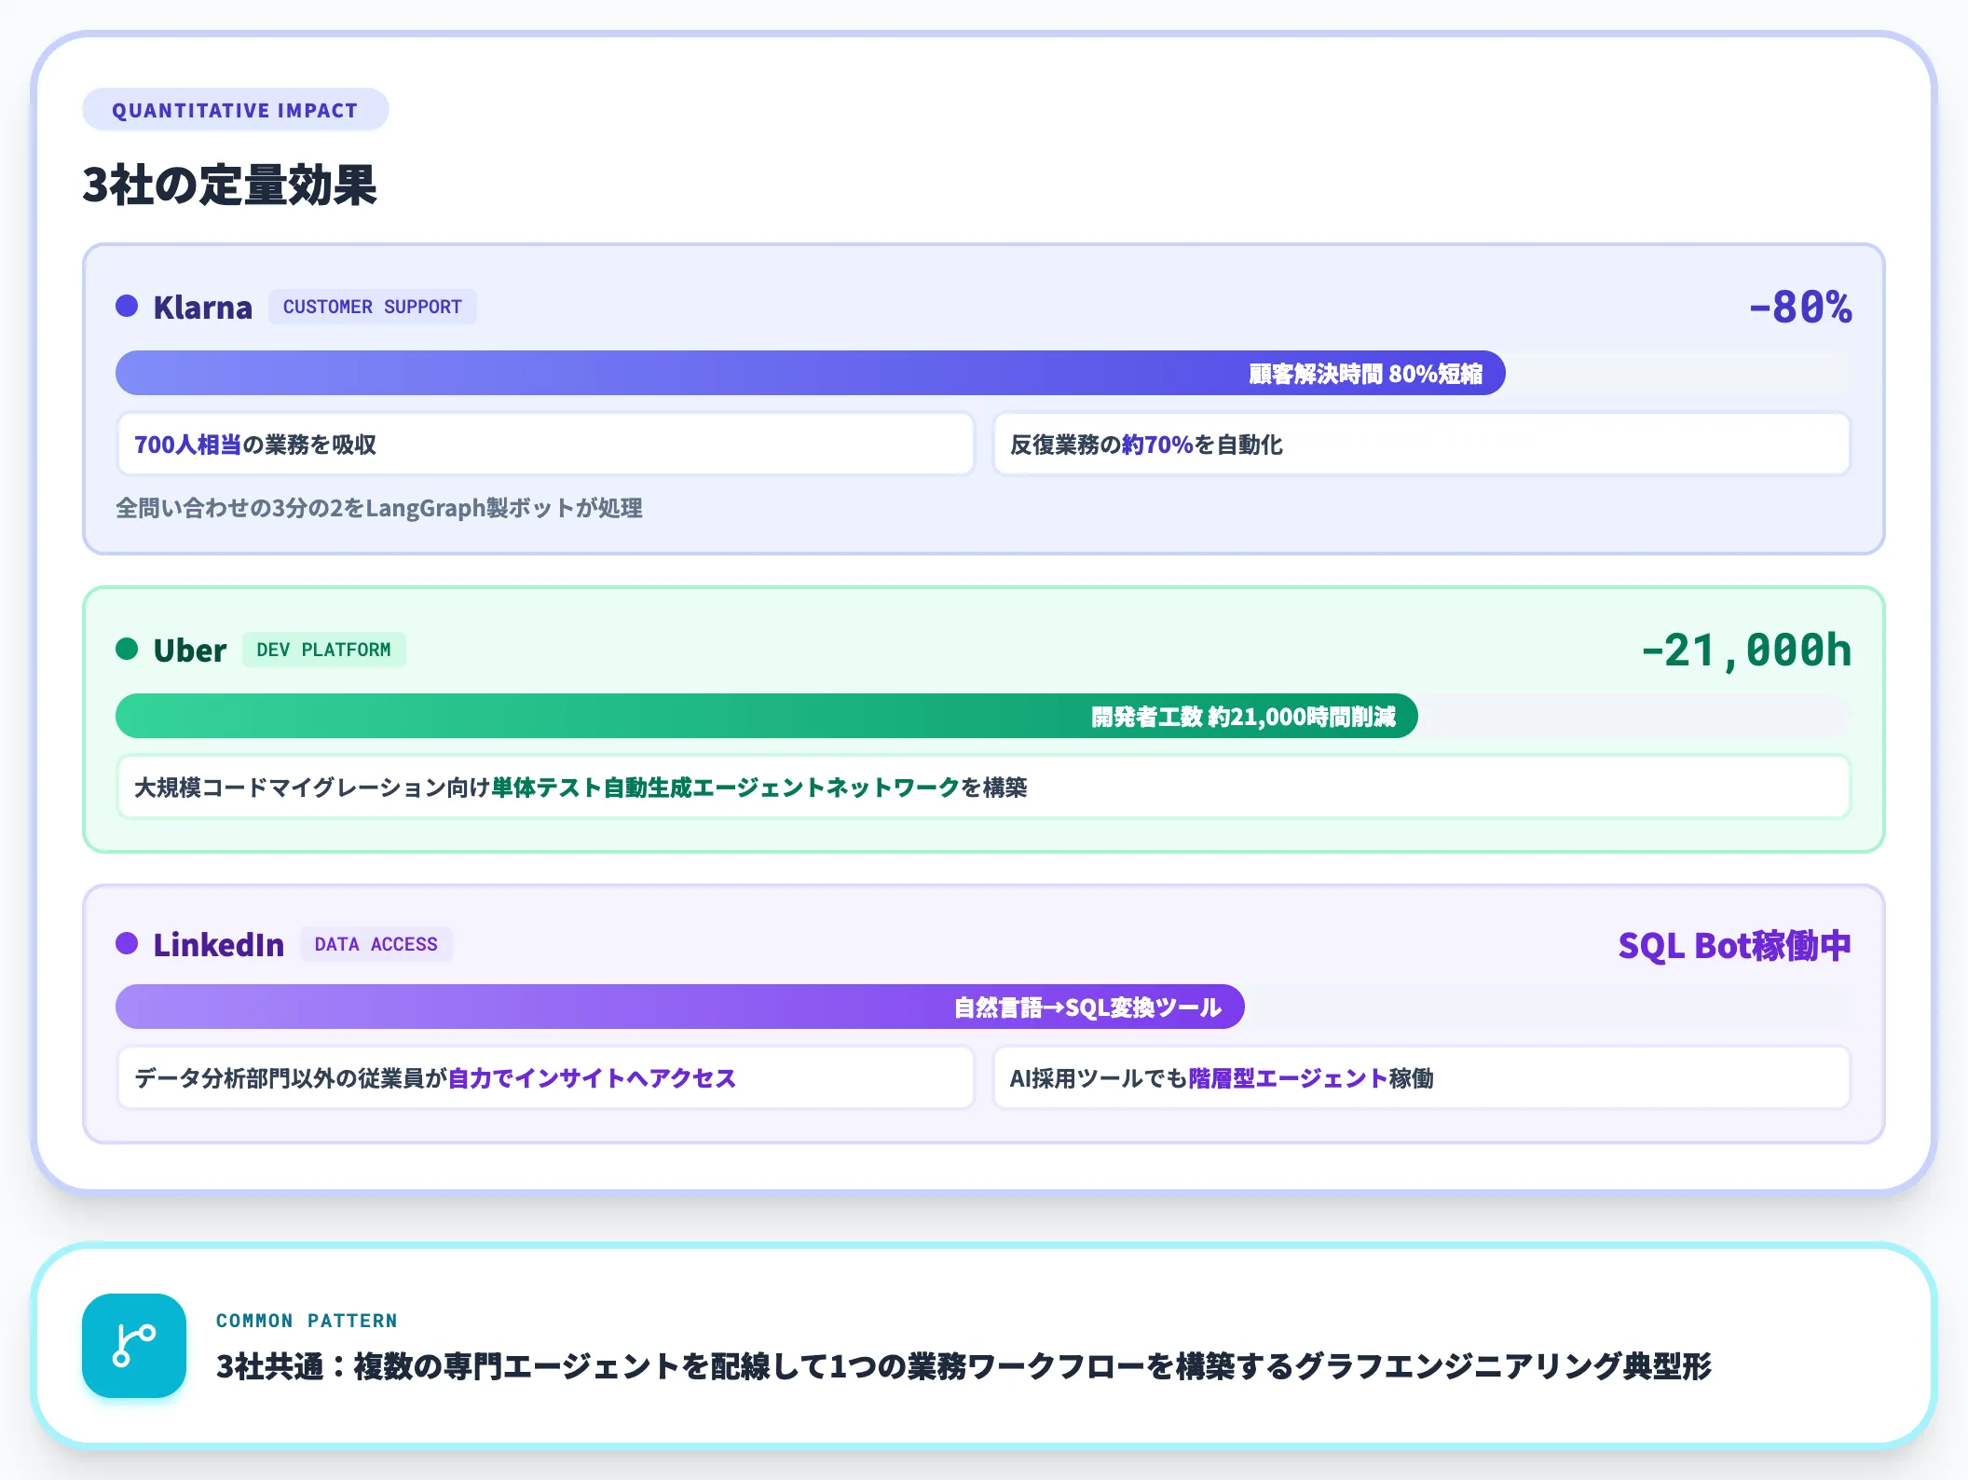Image resolution: width=1968 pixels, height=1480 pixels.
Task: Click the 700人相当の業務を吸収 box
Action: point(545,445)
